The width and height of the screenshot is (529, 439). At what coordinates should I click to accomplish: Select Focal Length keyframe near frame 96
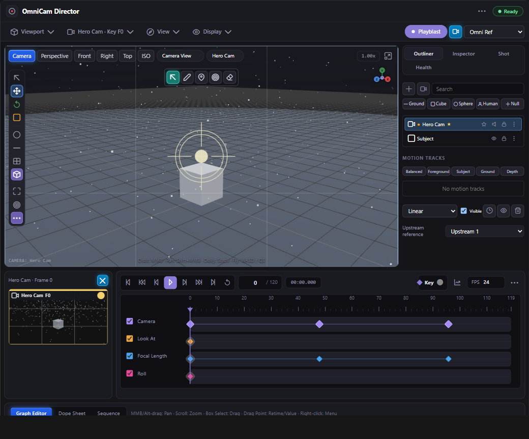(448, 359)
